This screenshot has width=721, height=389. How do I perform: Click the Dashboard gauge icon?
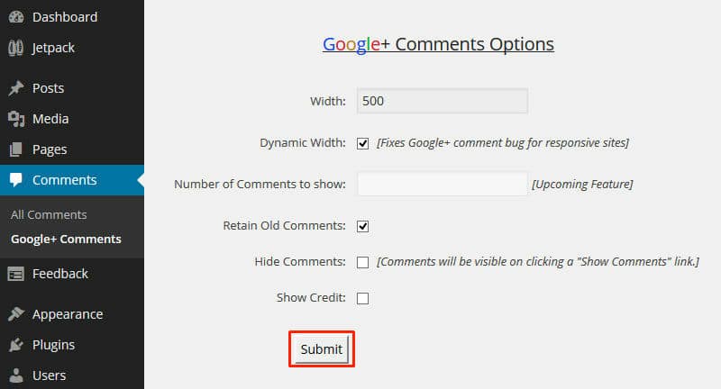click(16, 17)
